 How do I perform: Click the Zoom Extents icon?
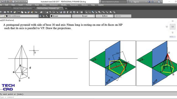[x=114, y=12]
